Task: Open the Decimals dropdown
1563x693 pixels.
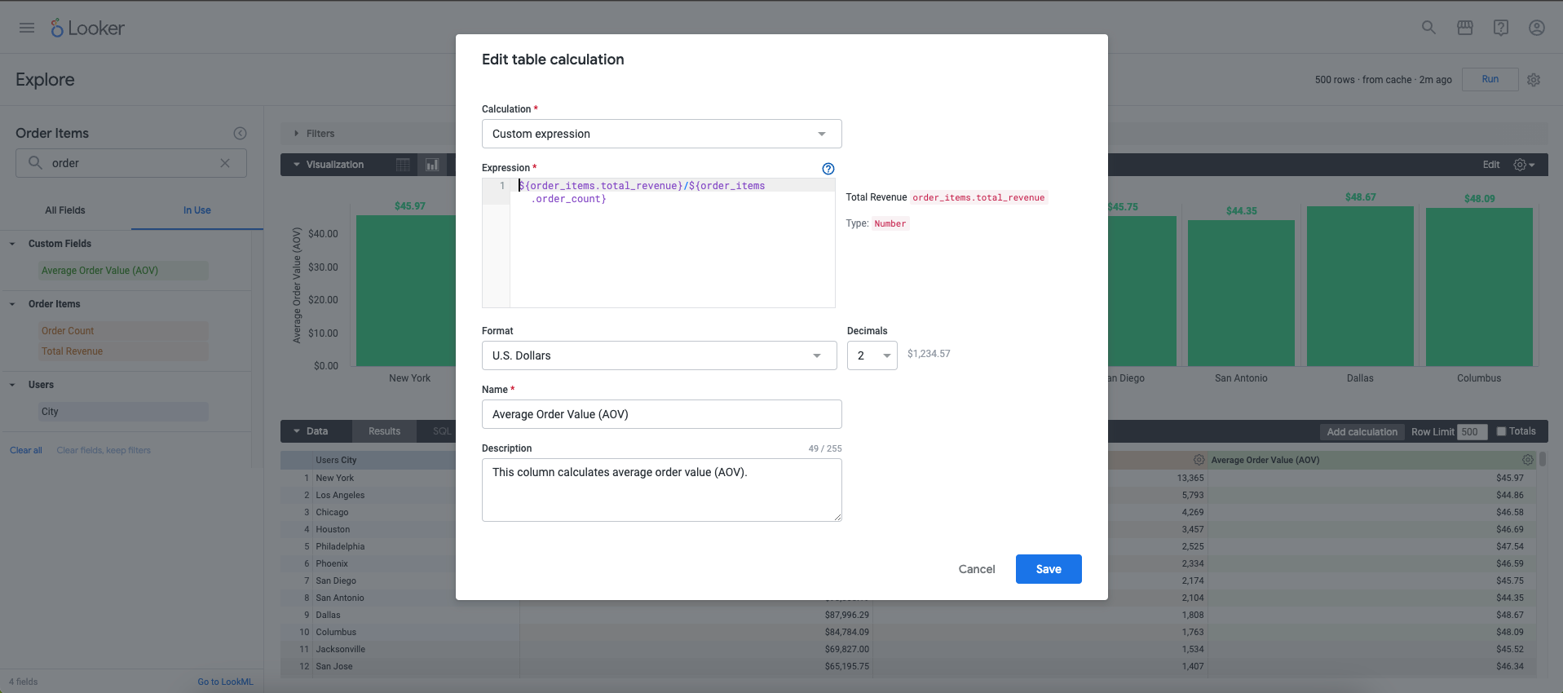Action: click(x=872, y=355)
